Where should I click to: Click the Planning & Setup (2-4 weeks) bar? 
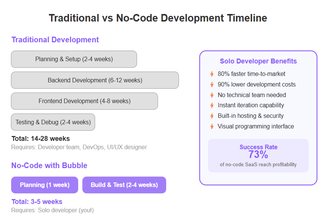click(74, 59)
